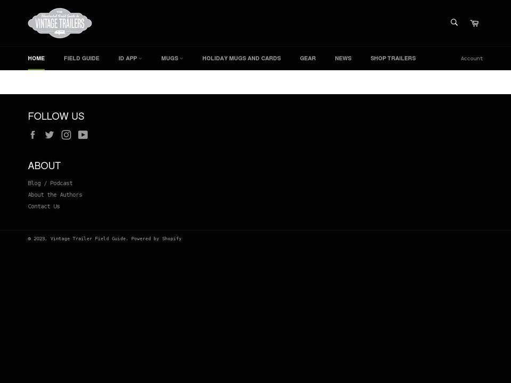Select SHOP TRAILERS in the navigation
This screenshot has height=383, width=511.
tap(393, 58)
